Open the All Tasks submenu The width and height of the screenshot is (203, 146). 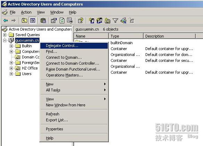click(x=74, y=90)
